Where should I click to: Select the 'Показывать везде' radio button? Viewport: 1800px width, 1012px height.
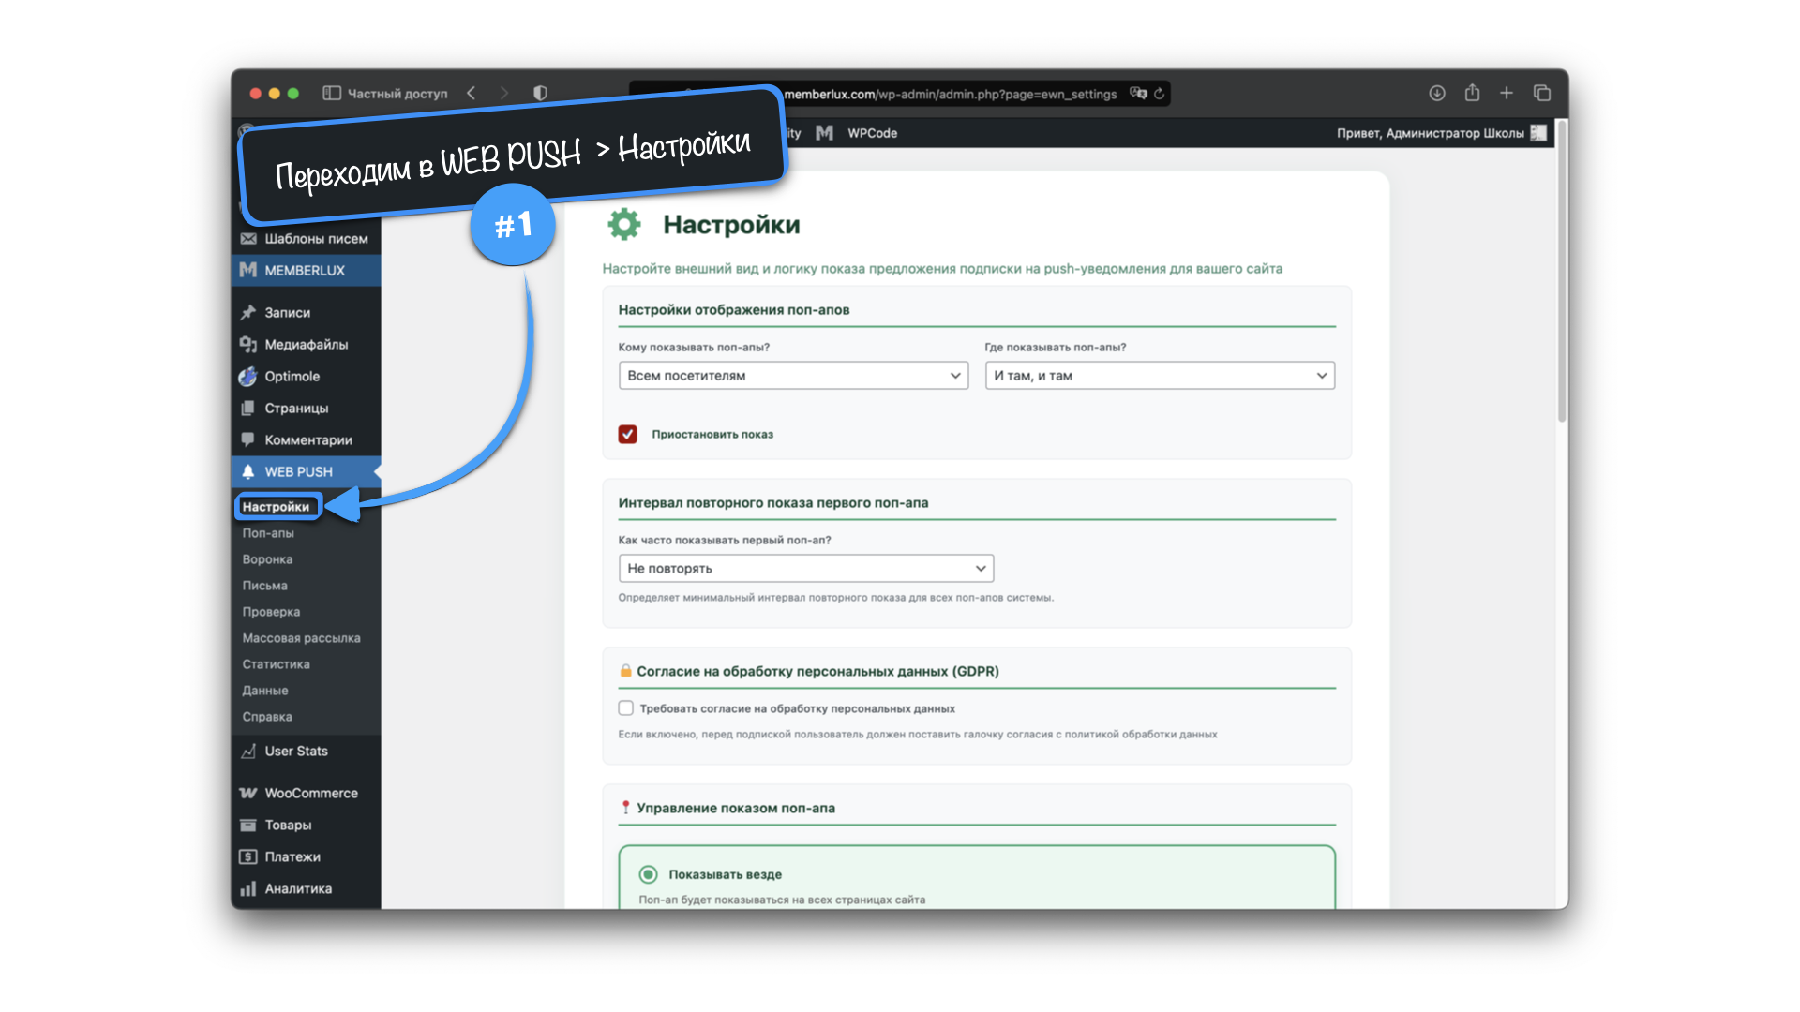pos(648,874)
